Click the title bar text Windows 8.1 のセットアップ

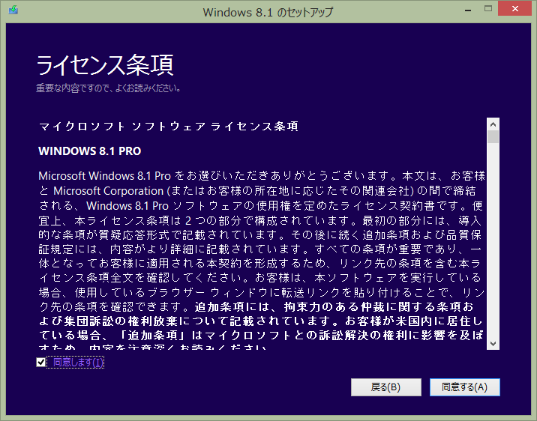(x=268, y=12)
